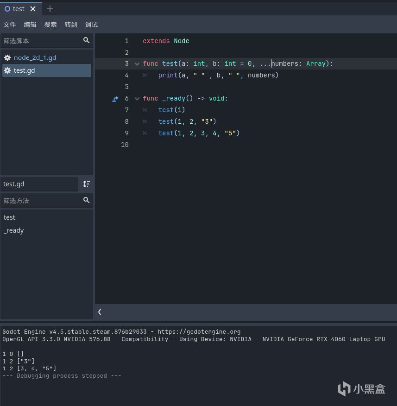This screenshot has height=406, width=397.
Task: Open the 文件 menu
Action: [x=10, y=25]
